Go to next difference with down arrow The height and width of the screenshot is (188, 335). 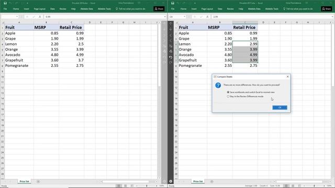(x=171, y=29)
